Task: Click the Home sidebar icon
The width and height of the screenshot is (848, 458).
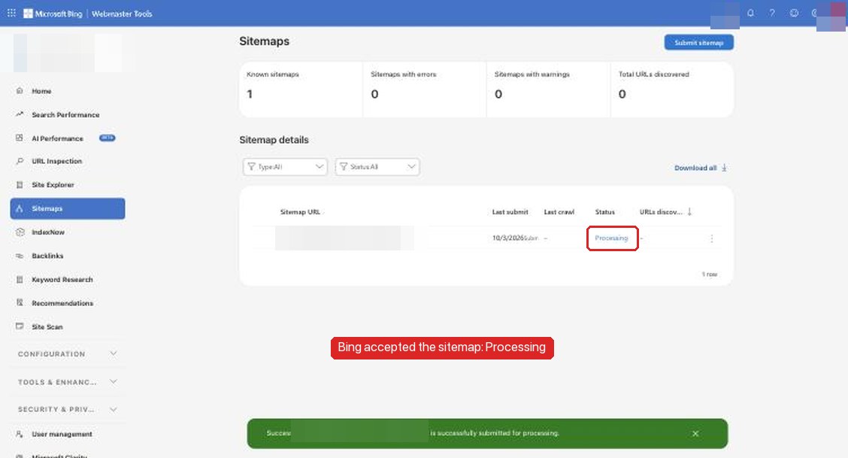Action: point(20,91)
